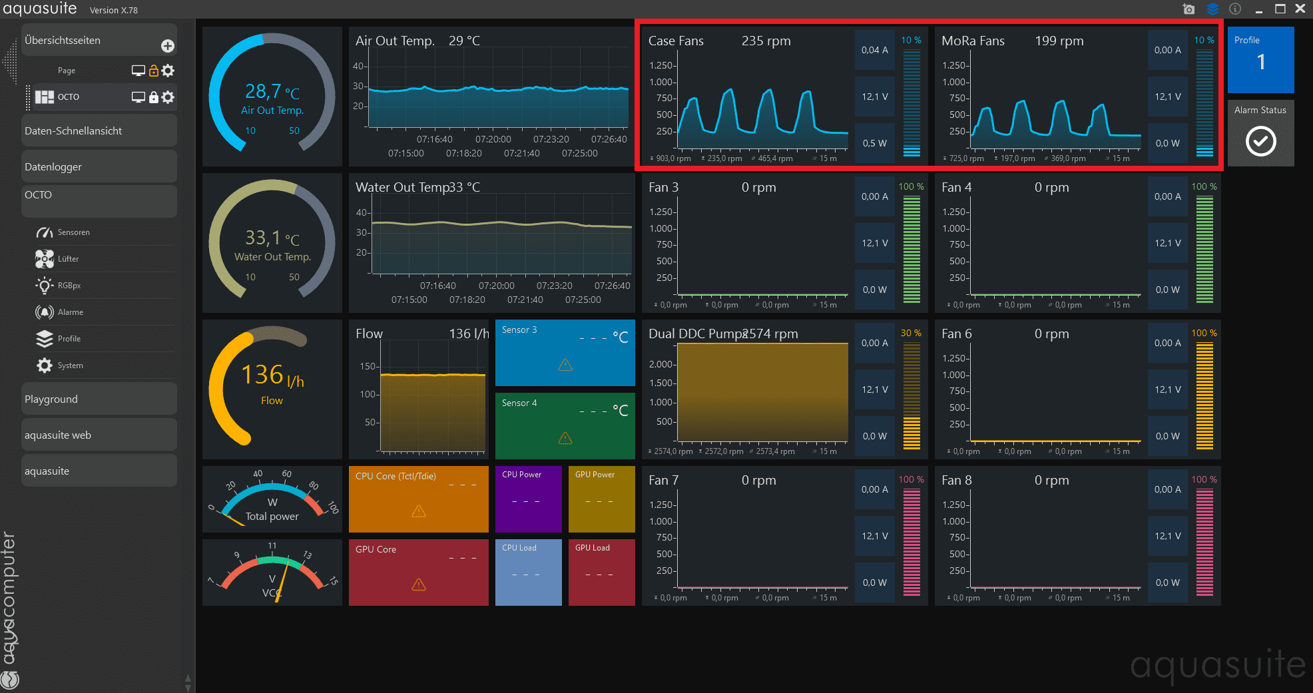Viewport: 1313px width, 693px height.
Task: Click the Sensoren gauge icon
Action: 45,232
